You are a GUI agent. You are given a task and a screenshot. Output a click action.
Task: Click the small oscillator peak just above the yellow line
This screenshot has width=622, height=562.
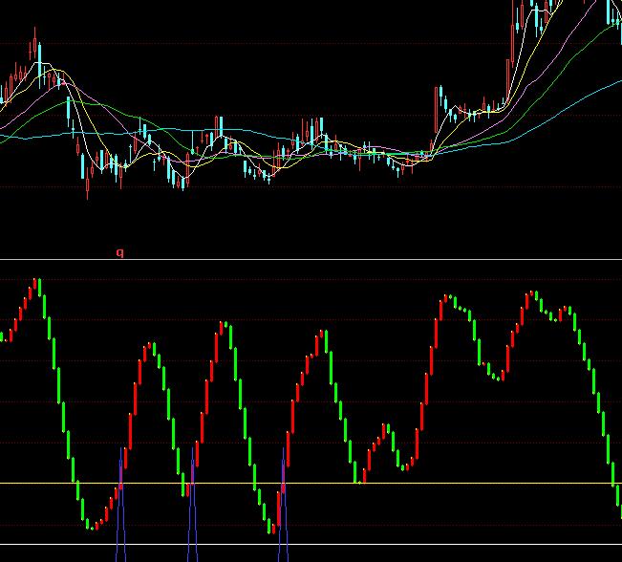[x=387, y=427]
